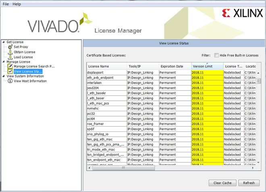The height and width of the screenshot is (192, 266).
Task: Select the View License Sta... tree item
Action: 28,71
